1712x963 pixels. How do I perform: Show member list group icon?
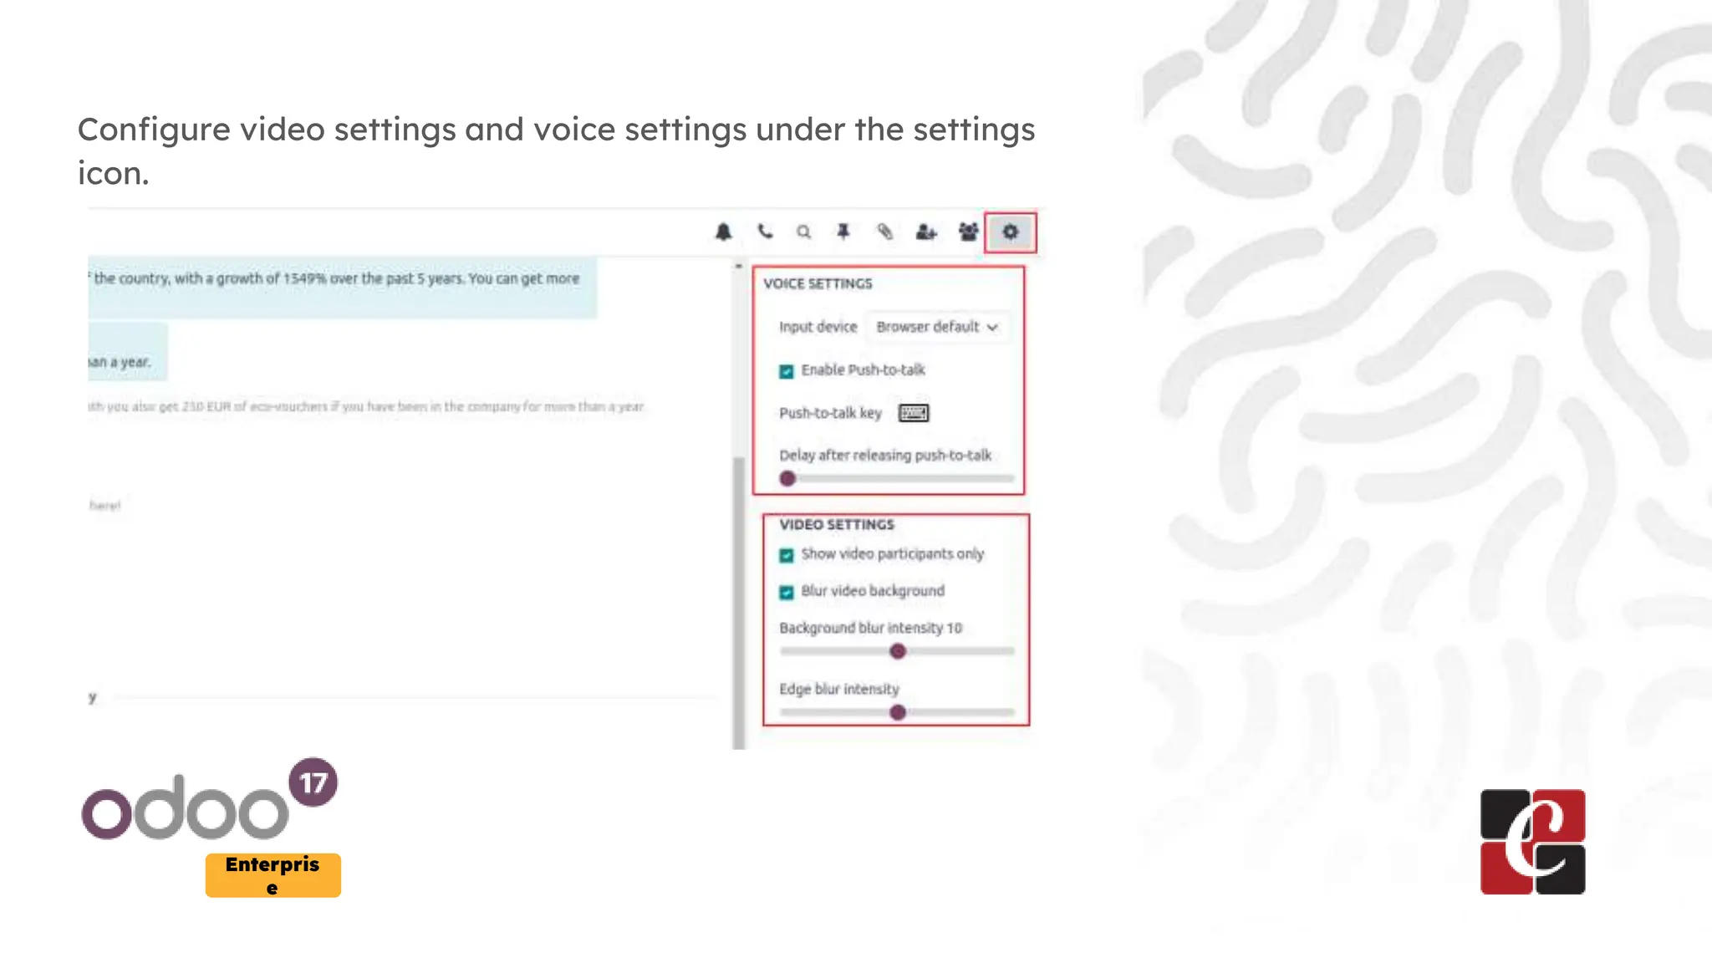tap(968, 232)
